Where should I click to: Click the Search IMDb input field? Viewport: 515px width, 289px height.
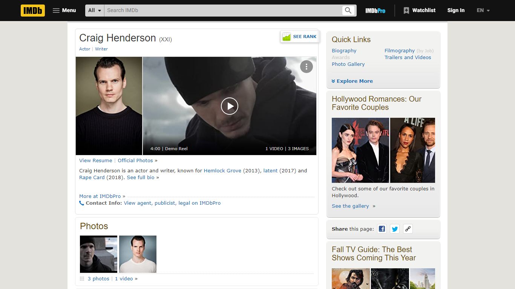(x=223, y=11)
